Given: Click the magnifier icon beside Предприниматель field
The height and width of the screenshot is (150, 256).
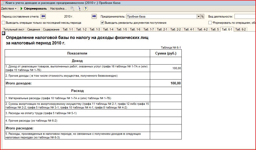Looking at the screenshot, I should [x=203, y=17].
